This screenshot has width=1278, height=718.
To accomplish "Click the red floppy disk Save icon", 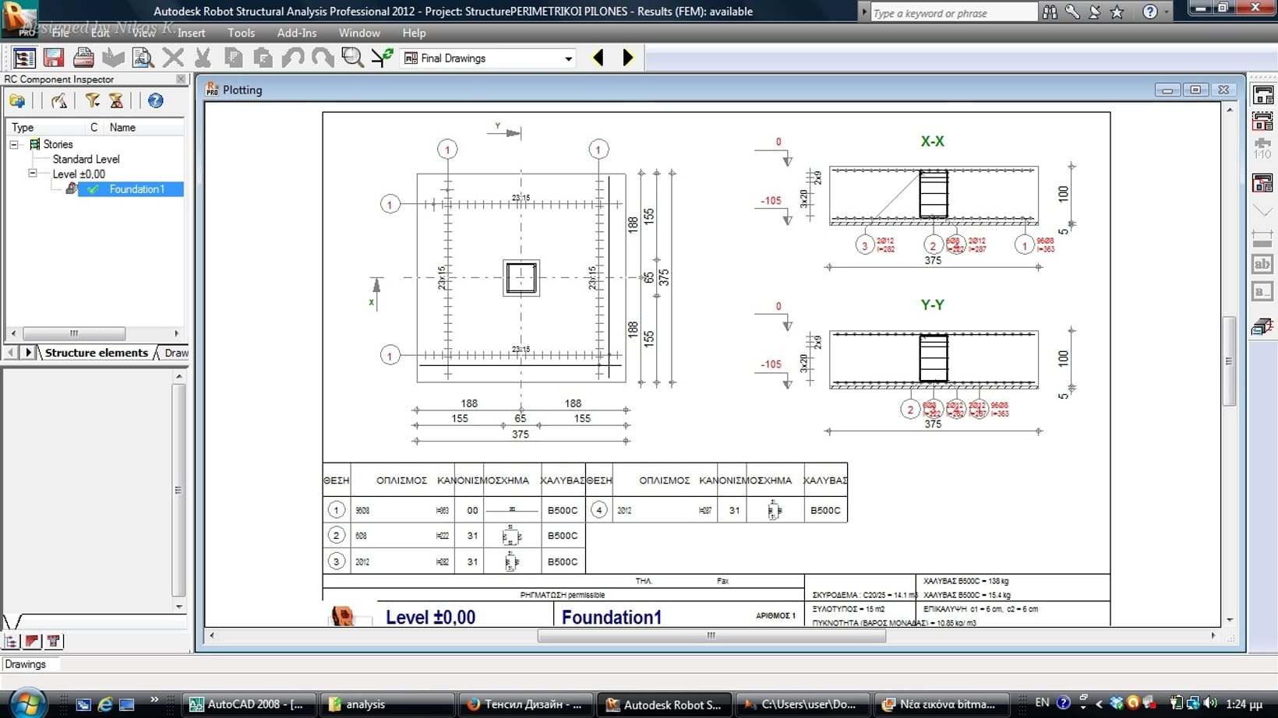I will pyautogui.click(x=53, y=58).
